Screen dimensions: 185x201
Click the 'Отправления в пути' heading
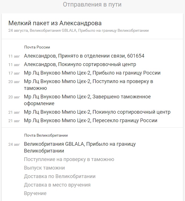(92, 5)
